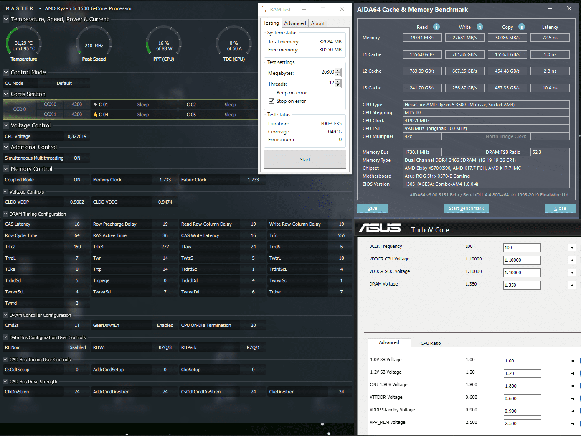Click the dot icon beside core C 01
Image resolution: width=581 pixels, height=436 pixels.
click(95, 105)
